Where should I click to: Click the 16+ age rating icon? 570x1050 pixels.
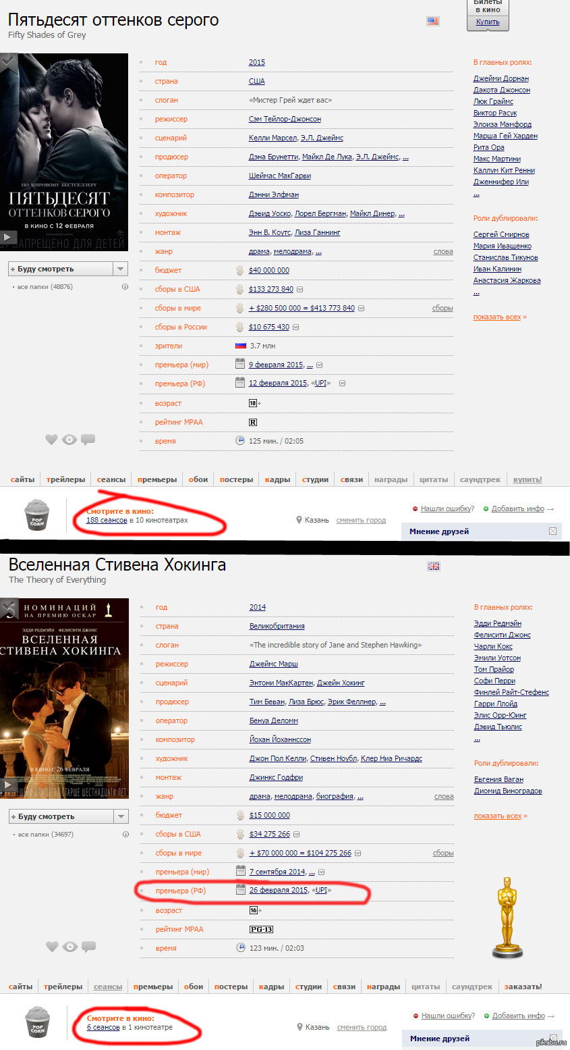[x=255, y=910]
